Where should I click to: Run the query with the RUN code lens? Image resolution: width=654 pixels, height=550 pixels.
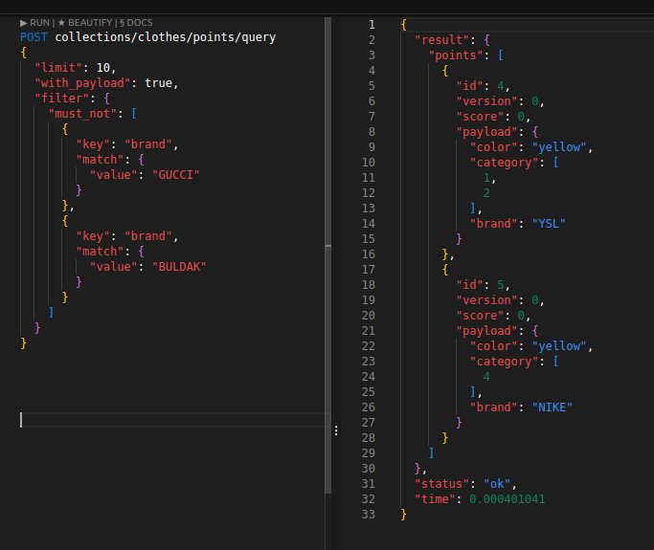[34, 22]
